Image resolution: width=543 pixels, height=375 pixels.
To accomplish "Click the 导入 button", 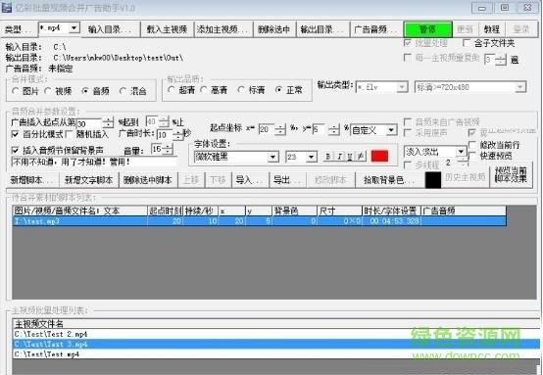I will (250, 180).
